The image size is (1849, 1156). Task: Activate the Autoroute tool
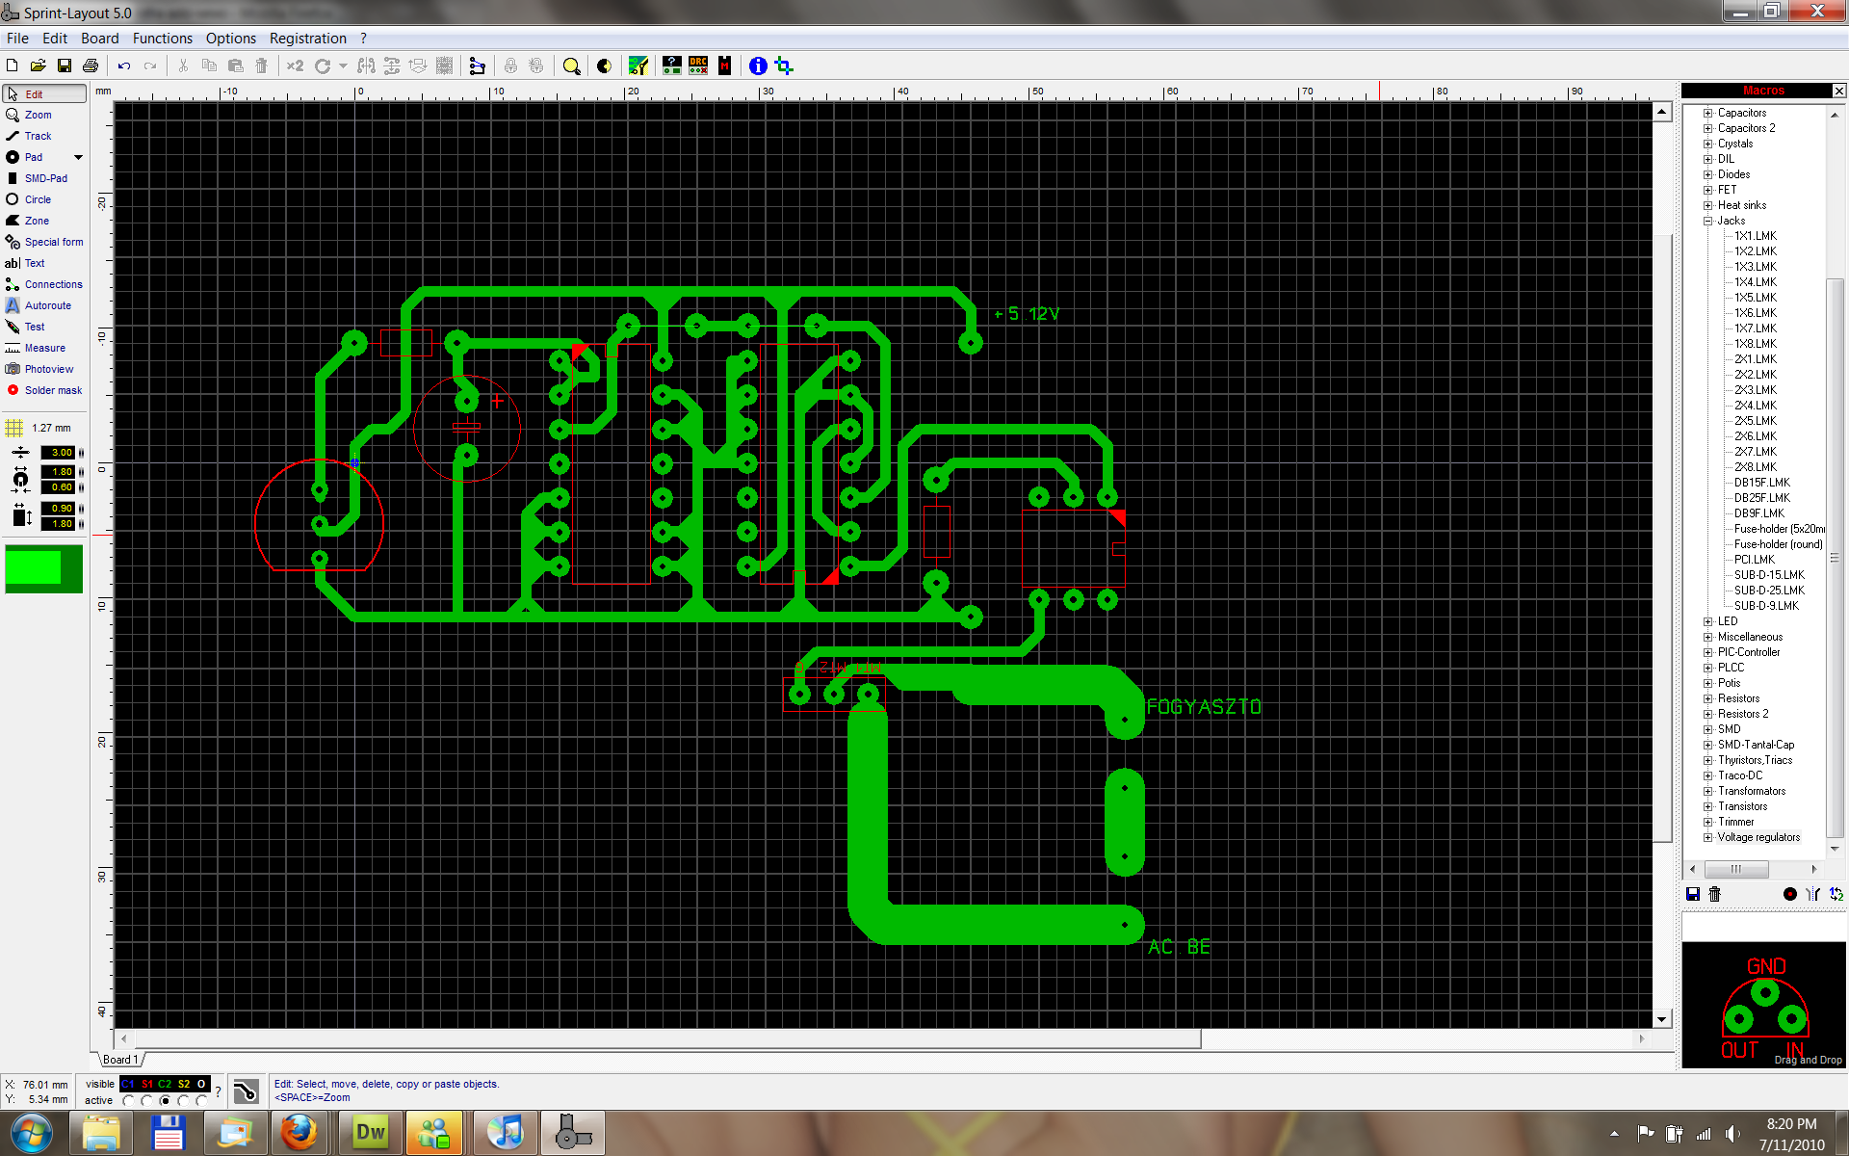pos(47,305)
